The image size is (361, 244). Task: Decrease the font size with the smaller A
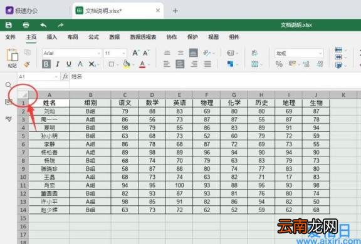pyautogui.click(x=146, y=53)
